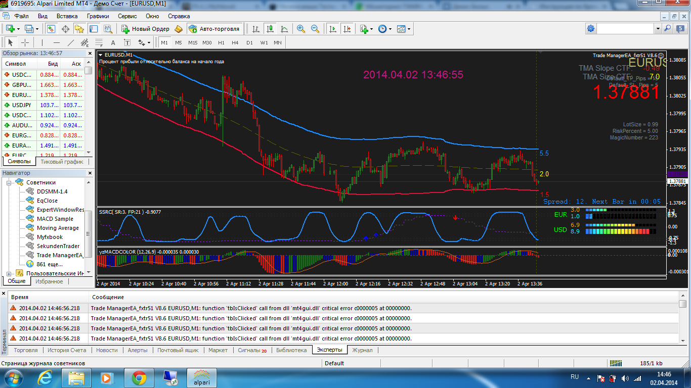This screenshot has height=388, width=691.
Task: Expand the Пользовательские Индикаторы tree node
Action: click(9, 273)
